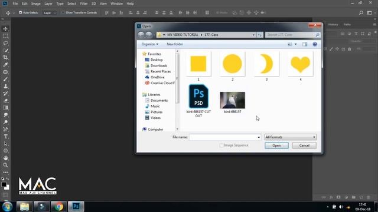Select the Clone Stamp tool
This screenshot has height=212, width=378.
5,87
